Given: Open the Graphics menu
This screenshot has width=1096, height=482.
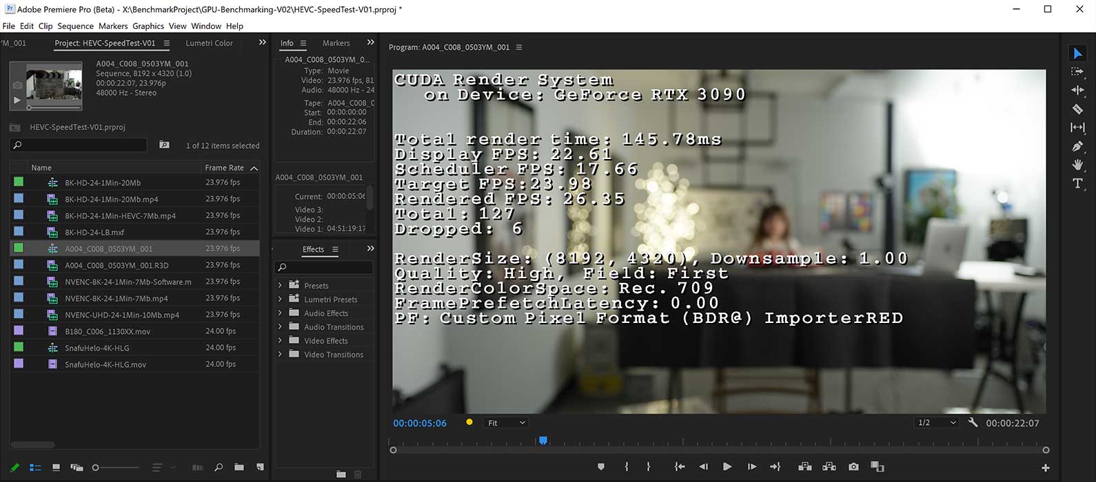Looking at the screenshot, I should (148, 26).
